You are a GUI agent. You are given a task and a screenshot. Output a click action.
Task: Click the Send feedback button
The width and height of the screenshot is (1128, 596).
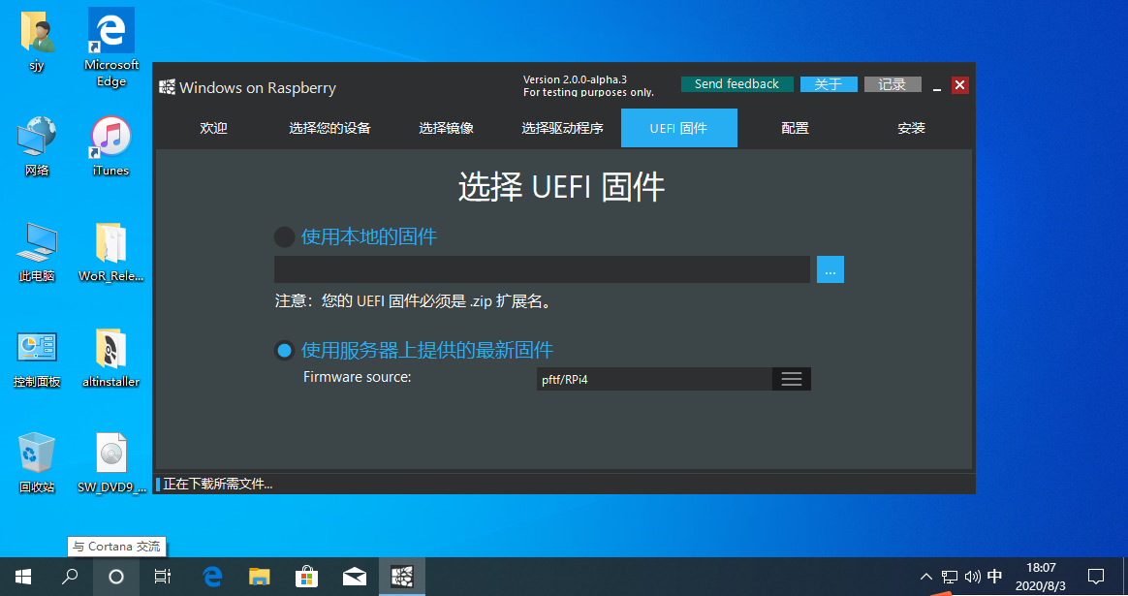tap(737, 84)
